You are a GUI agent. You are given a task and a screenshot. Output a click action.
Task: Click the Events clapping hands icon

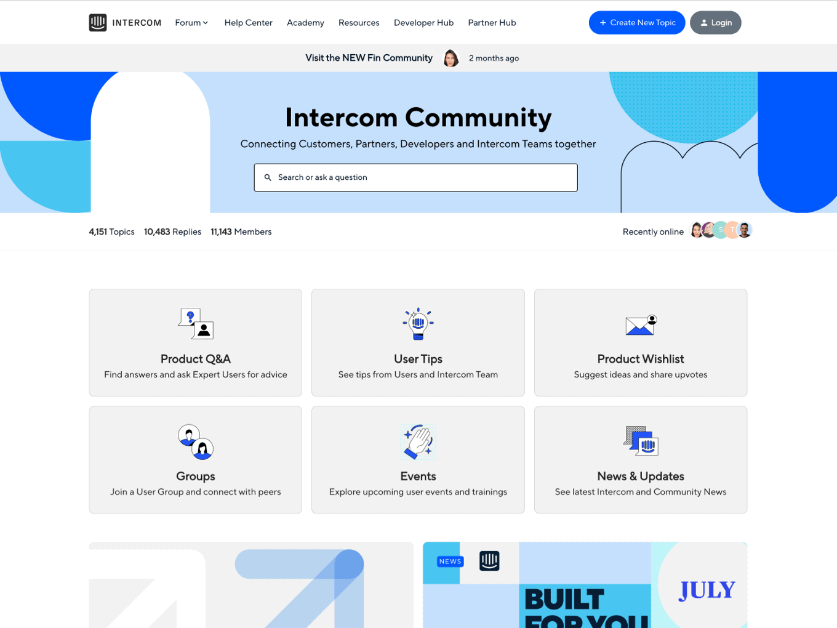click(418, 441)
